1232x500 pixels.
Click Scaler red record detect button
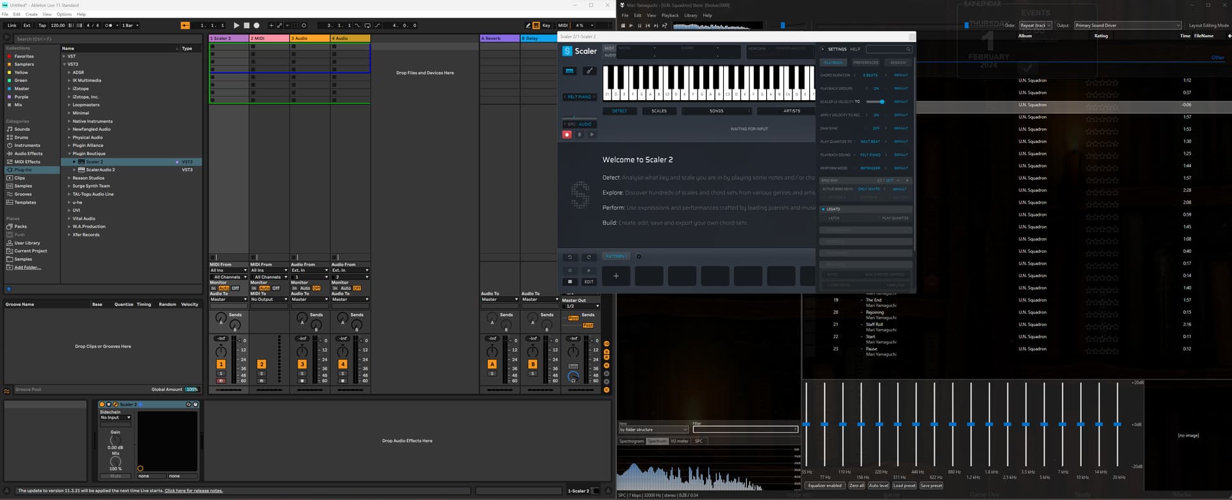(567, 135)
